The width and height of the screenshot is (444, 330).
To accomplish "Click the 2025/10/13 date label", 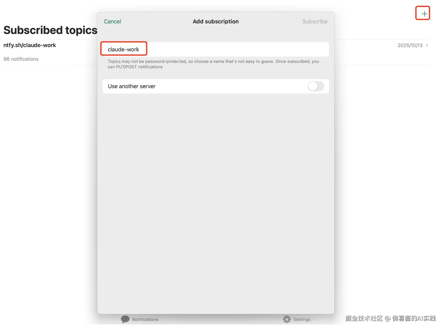I will 410,46.
